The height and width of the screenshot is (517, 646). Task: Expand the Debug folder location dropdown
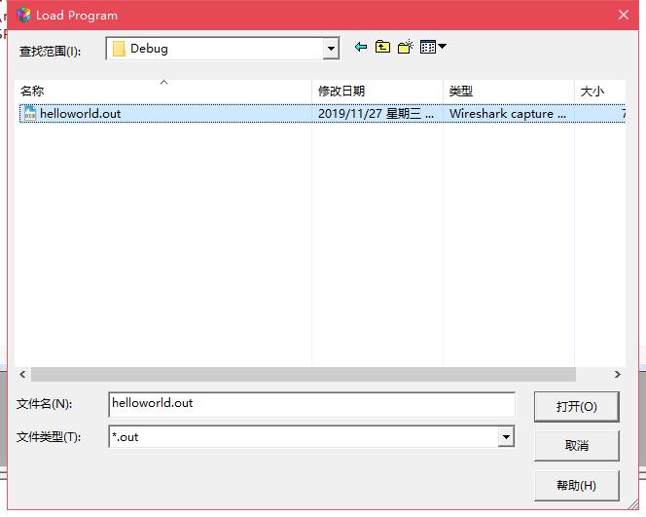(331, 49)
